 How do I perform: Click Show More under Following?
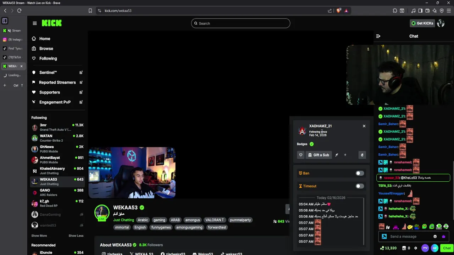[39, 236]
